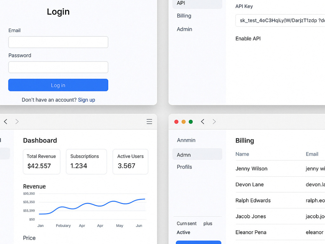Click green maximize dot in Billing window
The image size is (325, 244).
(191, 122)
